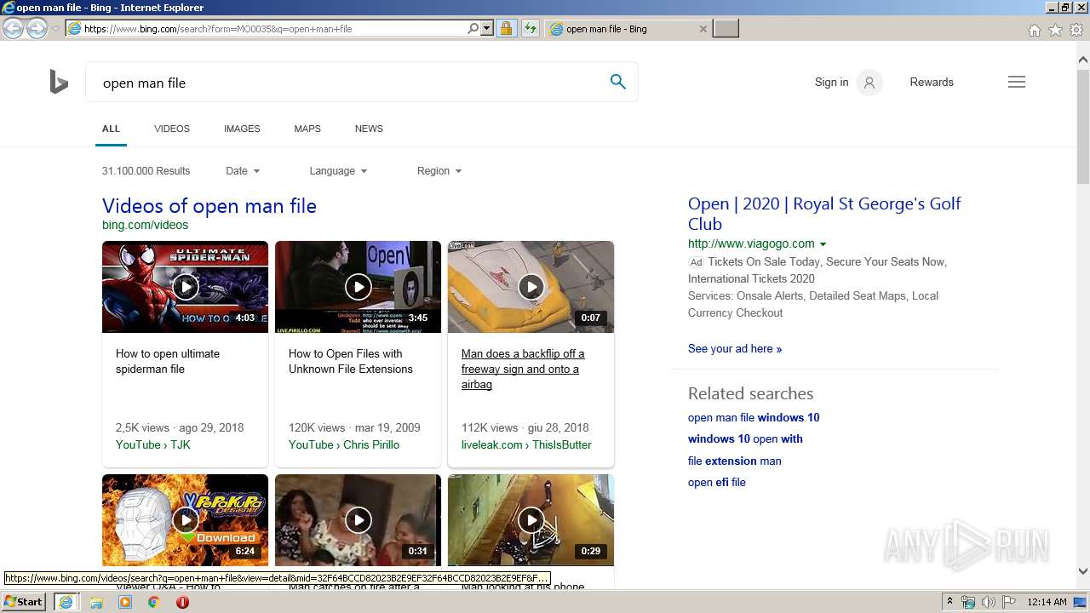Screen dimensions: 1090x613
Task: Click the volume speaker tray icon
Action: [x=989, y=602]
